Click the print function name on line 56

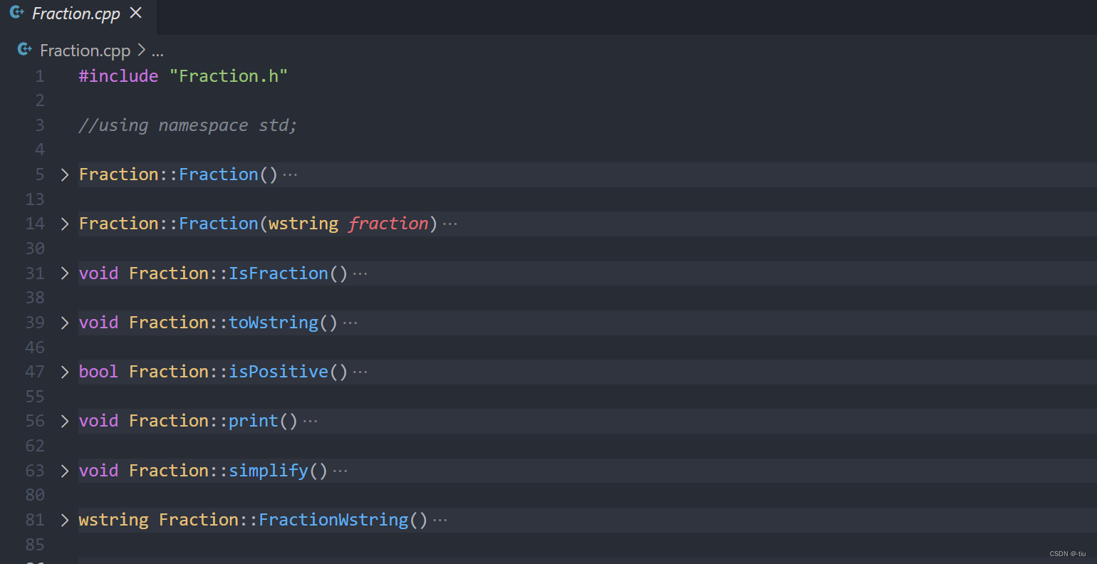point(254,421)
